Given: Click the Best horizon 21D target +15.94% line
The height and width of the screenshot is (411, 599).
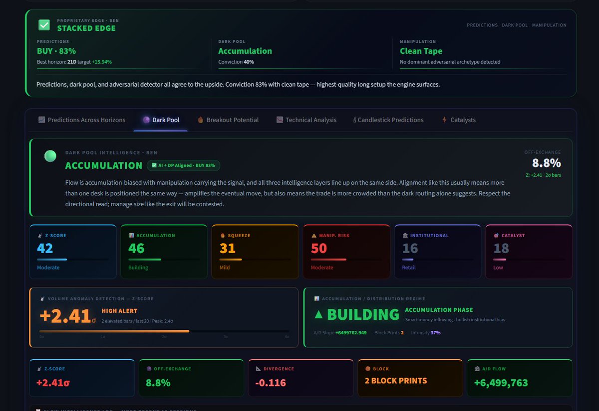Looking at the screenshot, I should pyautogui.click(x=74, y=62).
